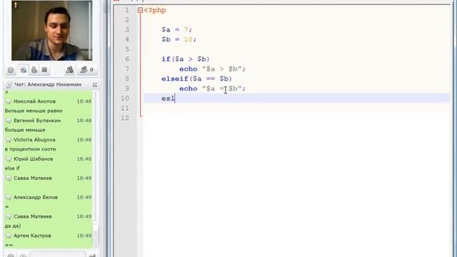The height and width of the screenshot is (257, 457).
Task: Click message icon next to Victoria Abugova
Action: point(9,140)
